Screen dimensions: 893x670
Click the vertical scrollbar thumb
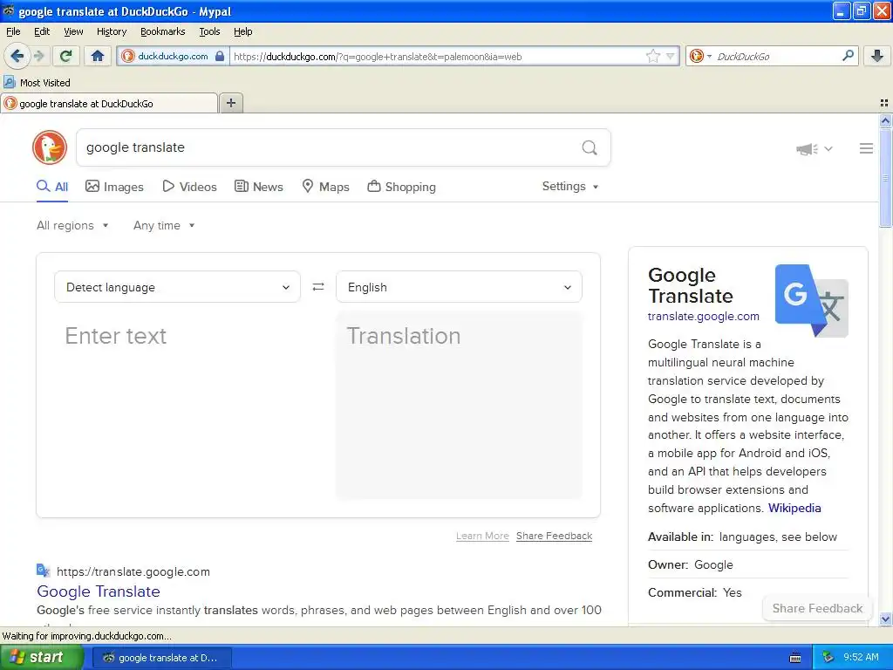885,178
